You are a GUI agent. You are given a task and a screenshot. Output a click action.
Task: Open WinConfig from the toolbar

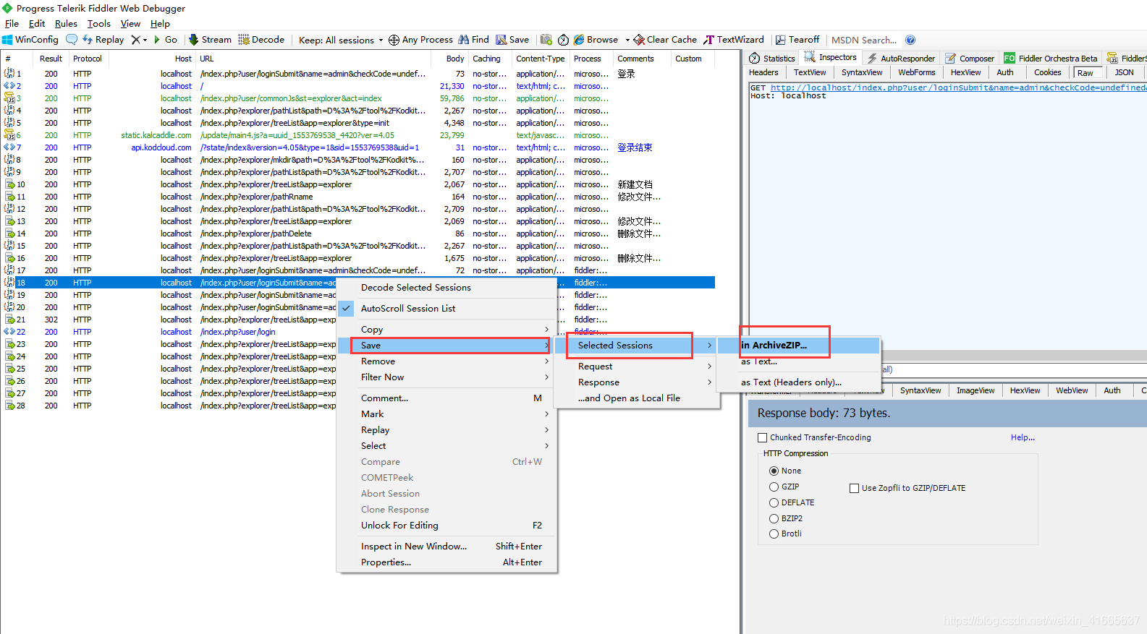click(x=30, y=40)
